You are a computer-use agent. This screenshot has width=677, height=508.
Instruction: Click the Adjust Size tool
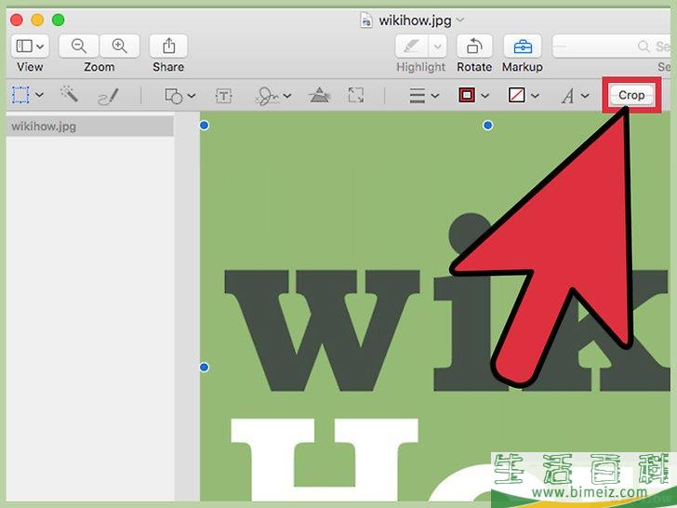(356, 95)
